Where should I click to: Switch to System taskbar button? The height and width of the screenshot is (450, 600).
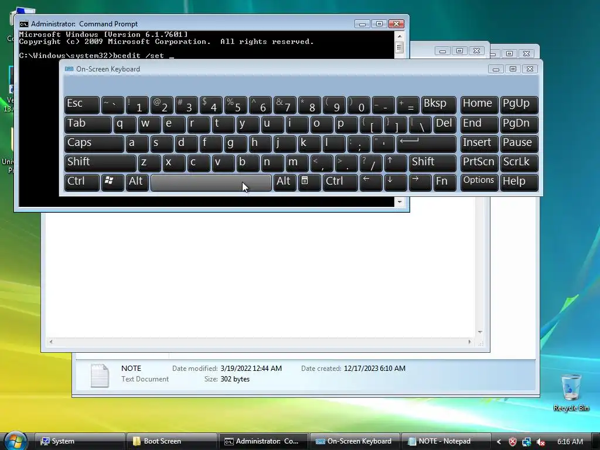(80, 441)
